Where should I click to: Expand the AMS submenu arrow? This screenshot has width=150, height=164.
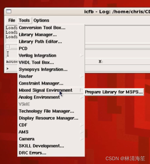tap(82, 132)
